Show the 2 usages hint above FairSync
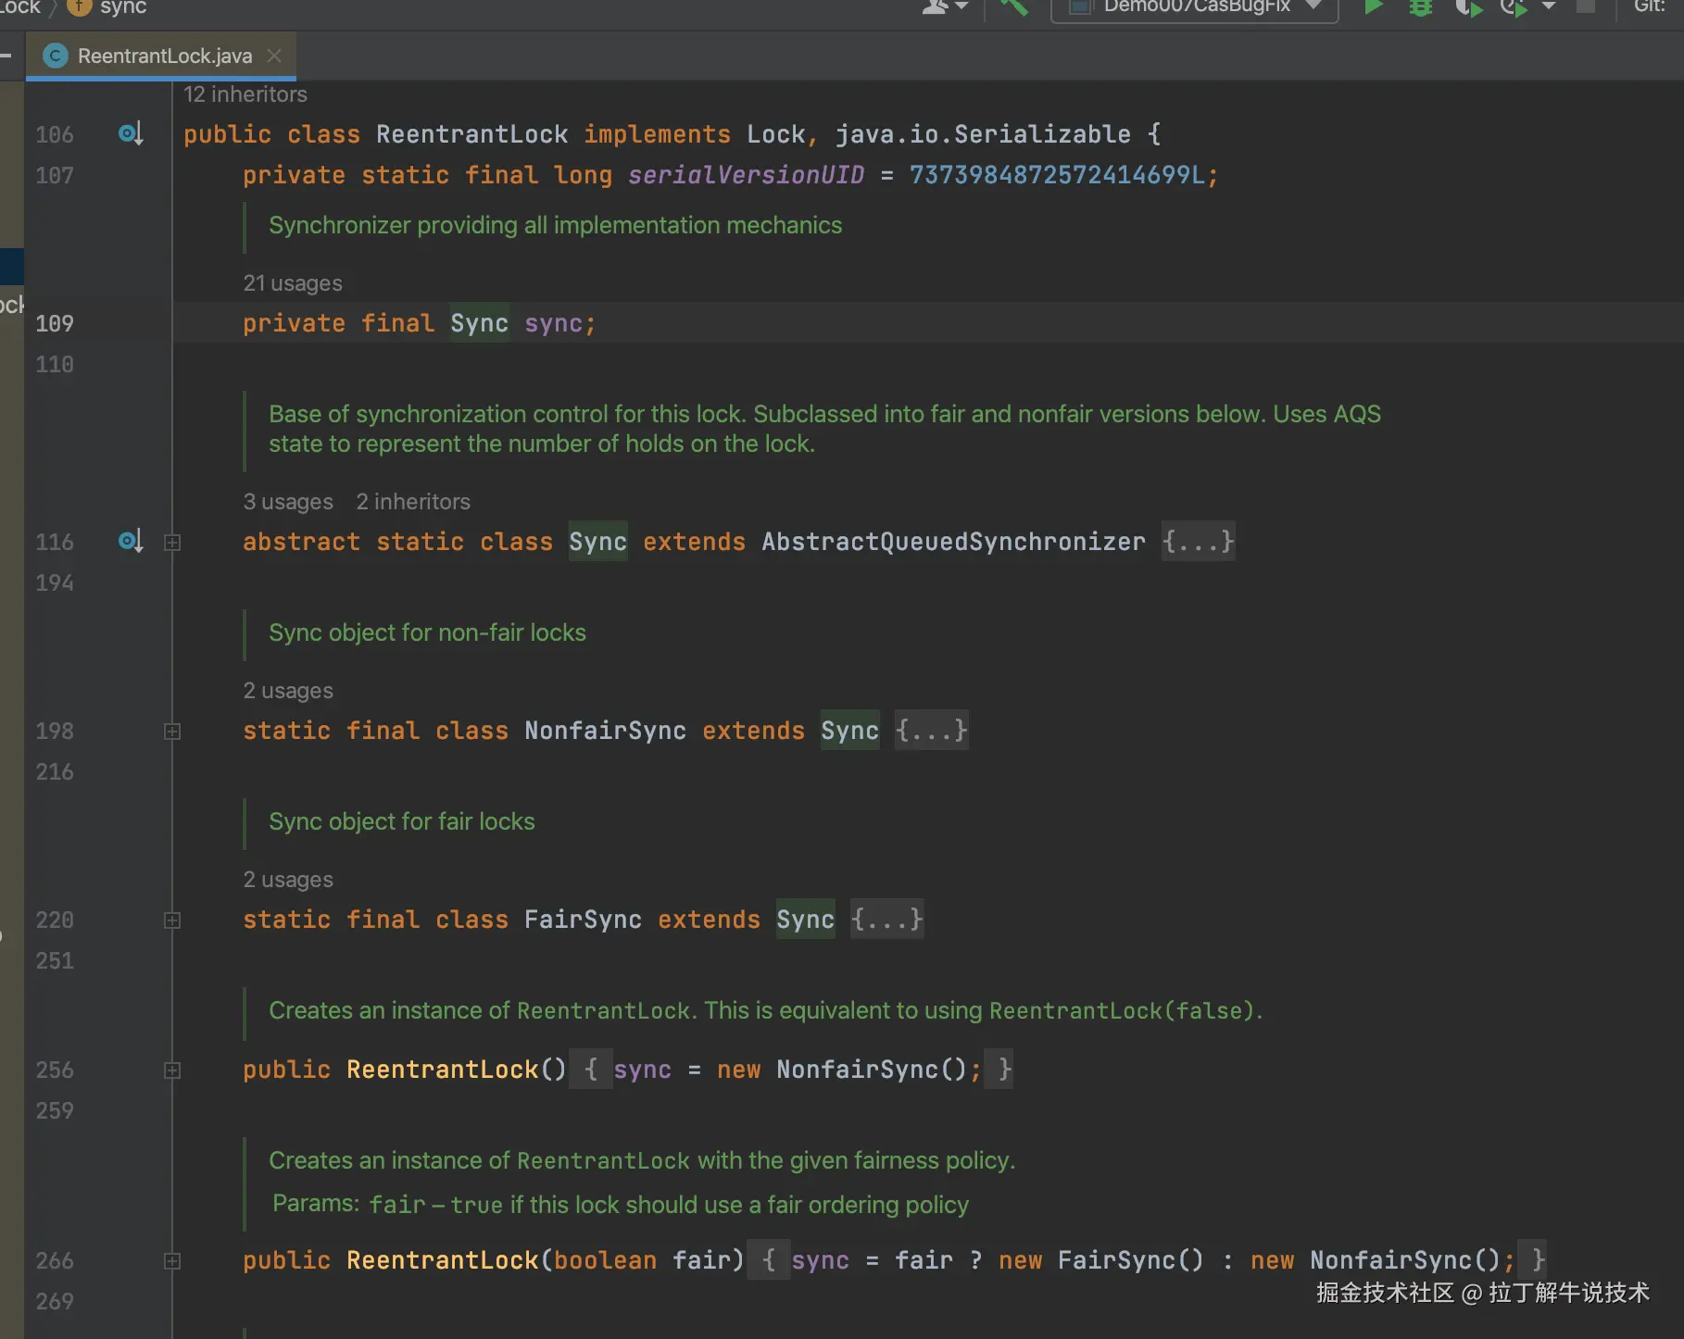The height and width of the screenshot is (1339, 1684). (288, 880)
